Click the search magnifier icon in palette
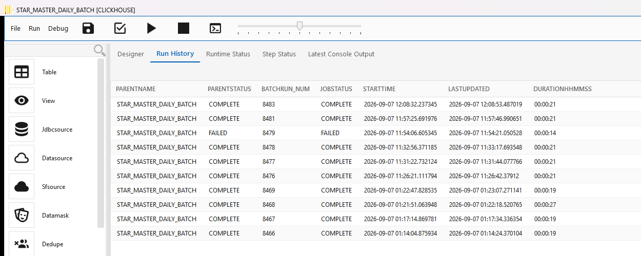This screenshot has height=256, width=641. pyautogui.click(x=99, y=50)
